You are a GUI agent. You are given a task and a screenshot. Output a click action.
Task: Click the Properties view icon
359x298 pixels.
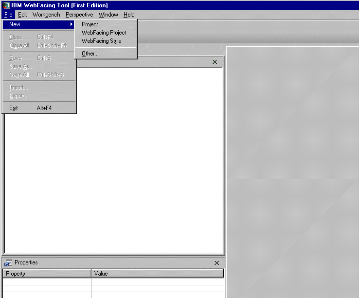pyautogui.click(x=8, y=263)
